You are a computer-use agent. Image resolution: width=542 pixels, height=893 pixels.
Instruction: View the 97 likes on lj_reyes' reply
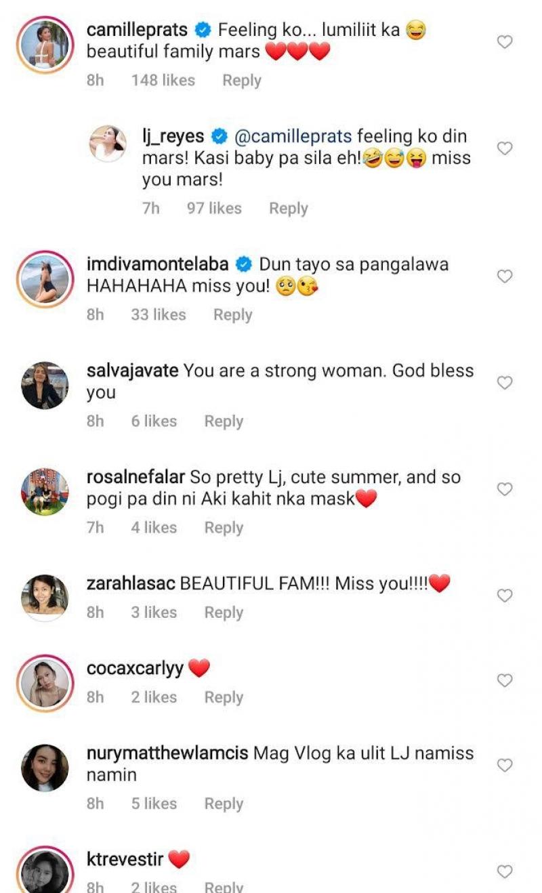(x=214, y=209)
